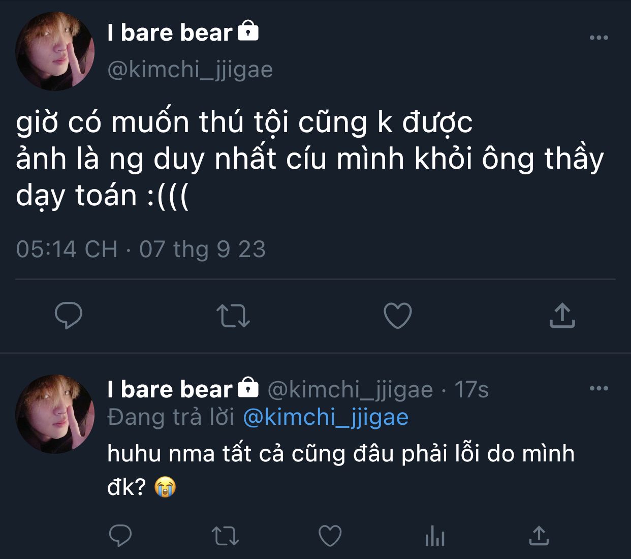Image resolution: width=631 pixels, height=559 pixels.
Task: Open more options for the main tweet
Action: pyautogui.click(x=598, y=38)
